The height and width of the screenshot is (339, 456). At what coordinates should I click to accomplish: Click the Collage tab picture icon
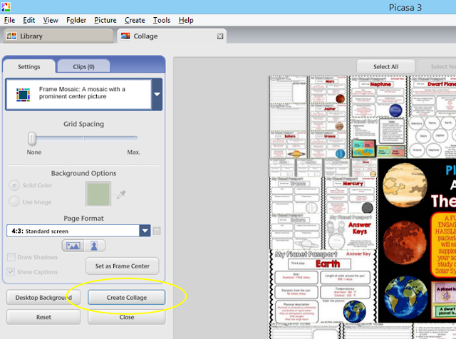point(125,36)
